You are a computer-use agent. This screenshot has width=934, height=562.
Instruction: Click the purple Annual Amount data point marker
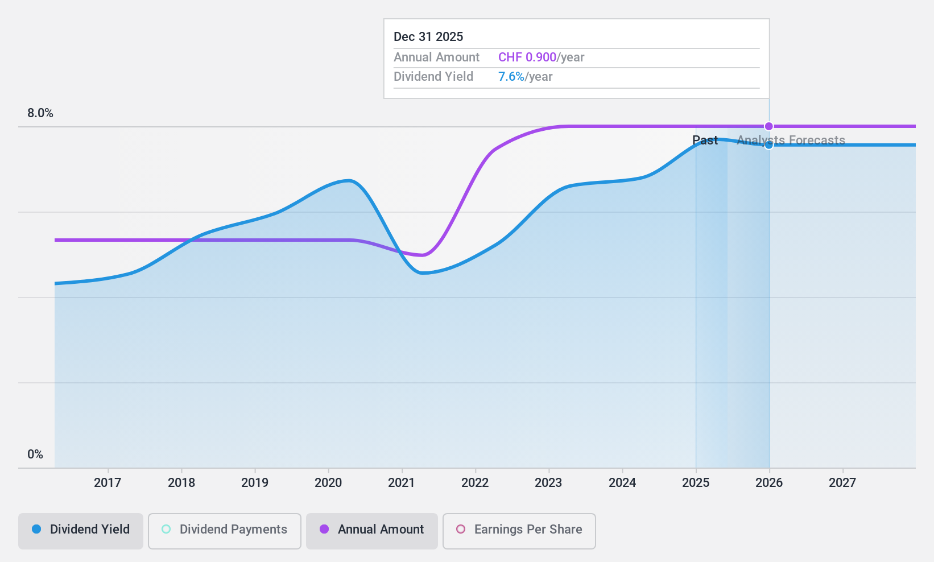[769, 126]
